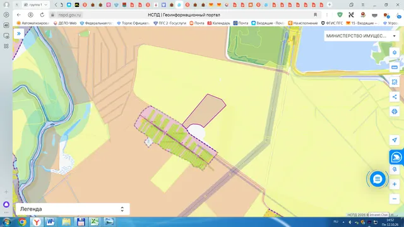Image resolution: width=404 pixels, height=227 pixels.
Task: Expand the Легенда panel
Action: (73, 209)
